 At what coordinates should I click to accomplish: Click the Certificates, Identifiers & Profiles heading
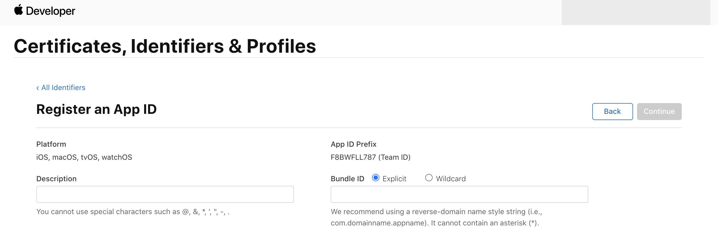(x=165, y=46)
